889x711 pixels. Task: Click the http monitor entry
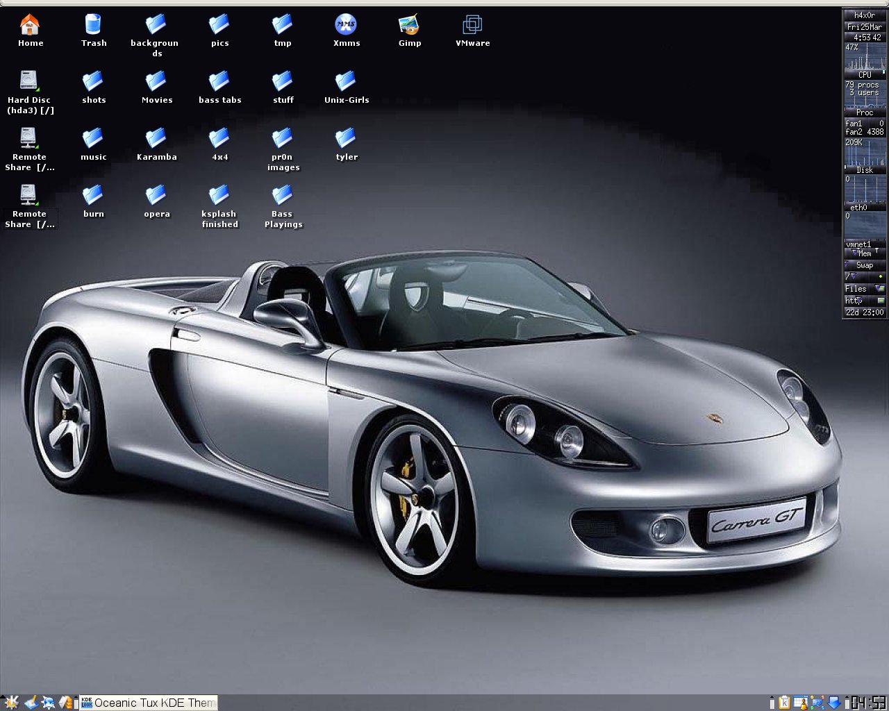(865, 301)
